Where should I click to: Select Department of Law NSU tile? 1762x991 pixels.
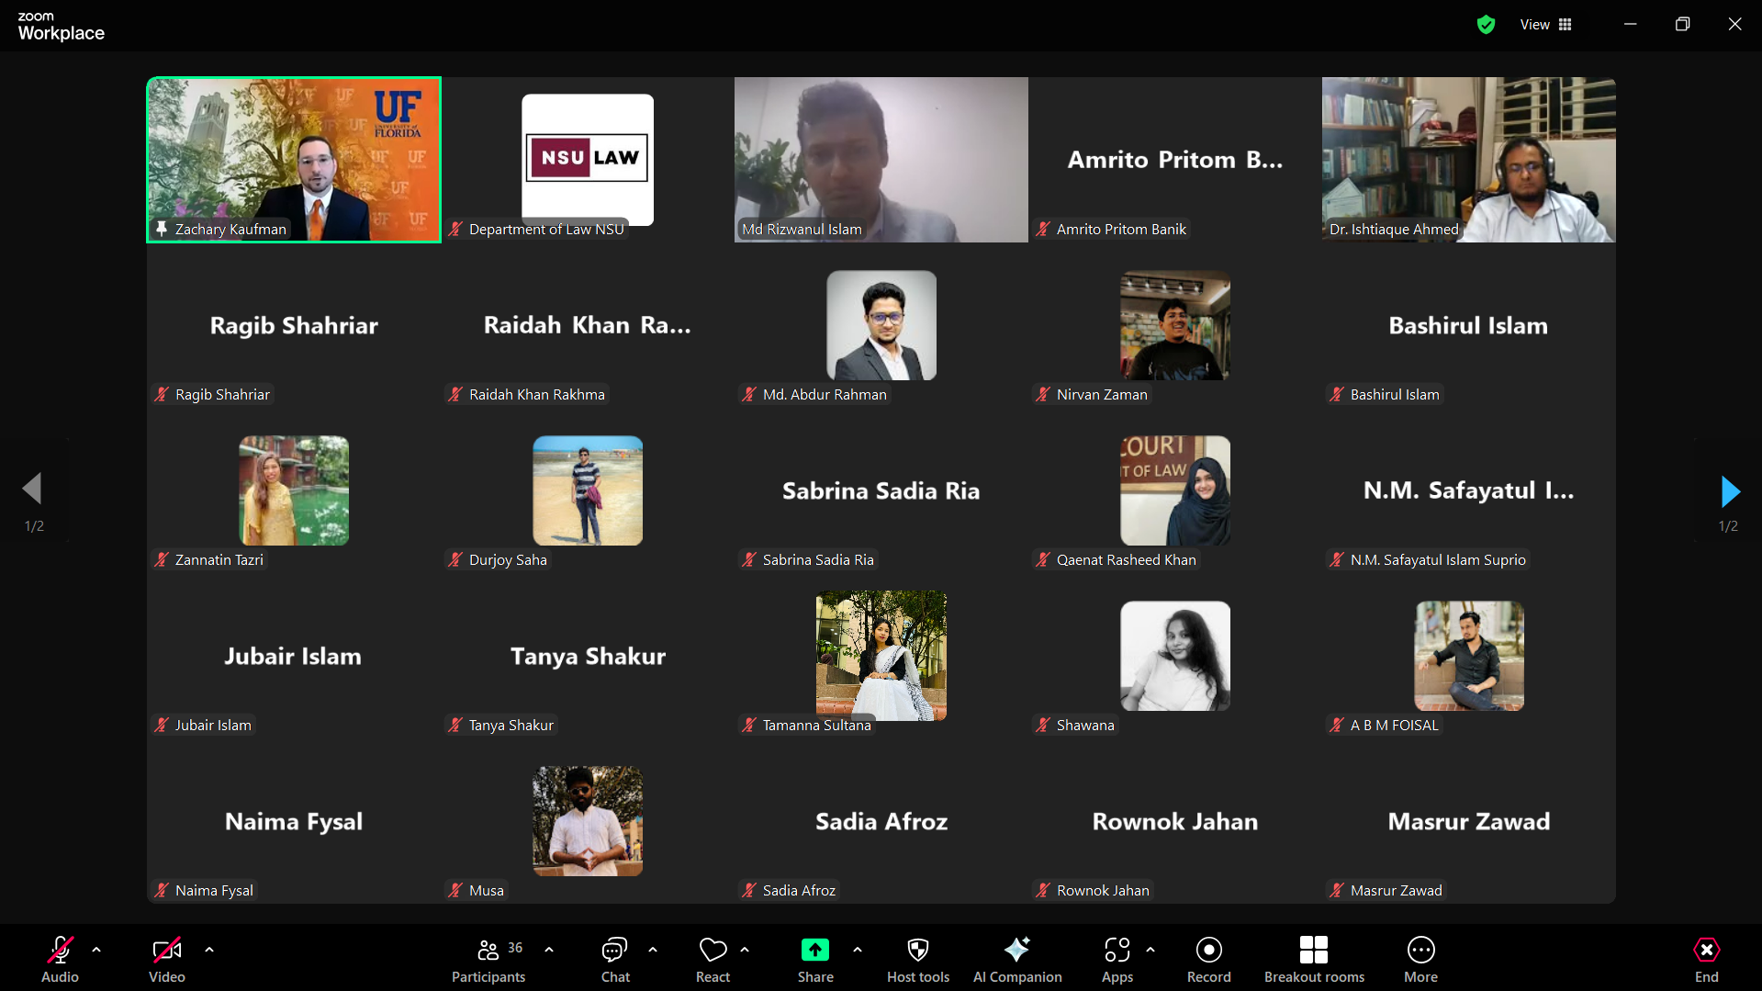click(588, 160)
